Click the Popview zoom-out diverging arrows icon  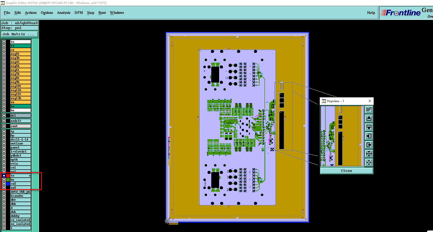point(369,162)
